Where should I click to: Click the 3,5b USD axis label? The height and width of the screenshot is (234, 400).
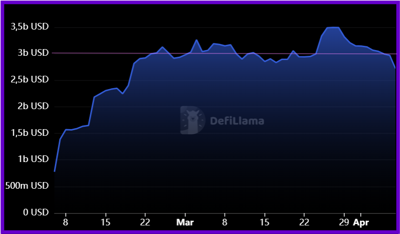30,27
